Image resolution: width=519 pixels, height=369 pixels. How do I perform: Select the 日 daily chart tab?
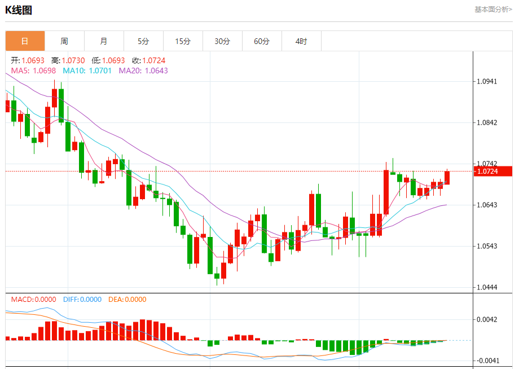coord(25,41)
